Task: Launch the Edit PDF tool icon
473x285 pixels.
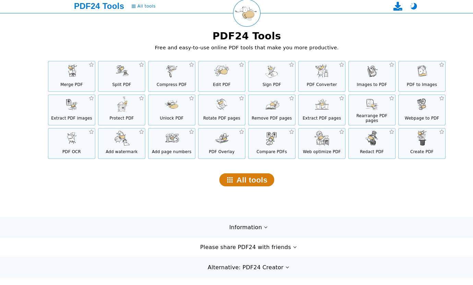Action: [222, 71]
